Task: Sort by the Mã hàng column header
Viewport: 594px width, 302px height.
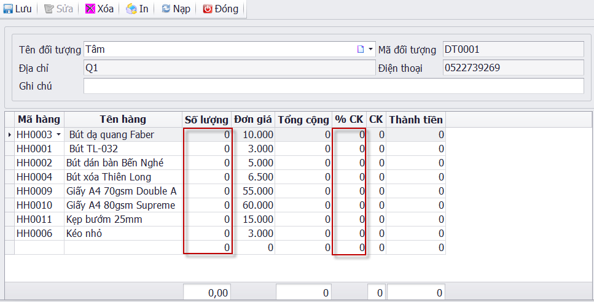Action: coord(39,120)
